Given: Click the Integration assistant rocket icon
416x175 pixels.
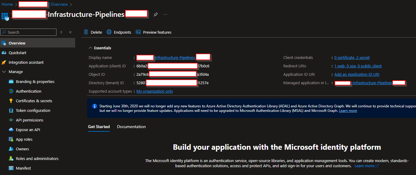Looking at the screenshot, I should coord(4,62).
